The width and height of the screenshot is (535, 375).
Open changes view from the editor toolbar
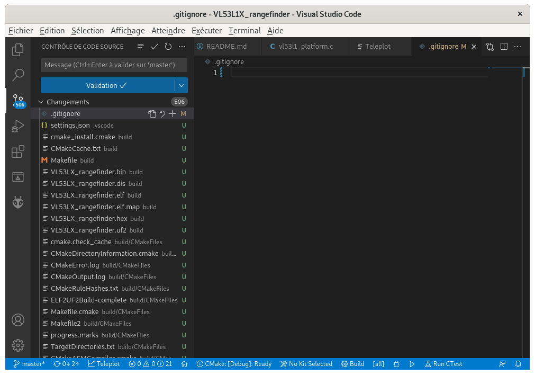coord(490,47)
